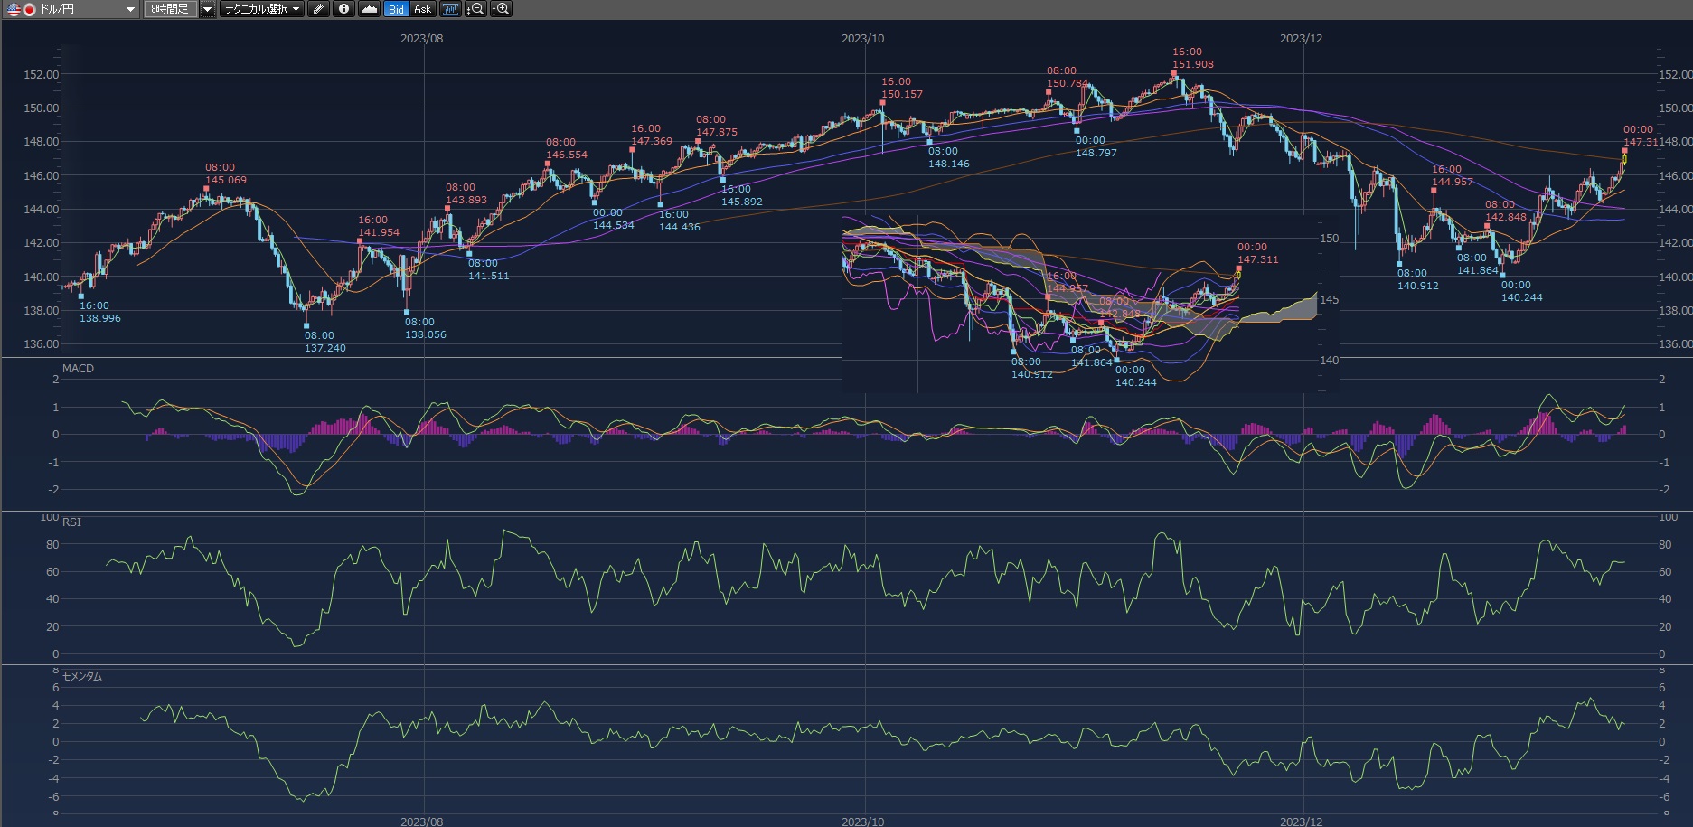Click the blue chart display mode icon
Screen dimensions: 1693x827
pos(450,9)
